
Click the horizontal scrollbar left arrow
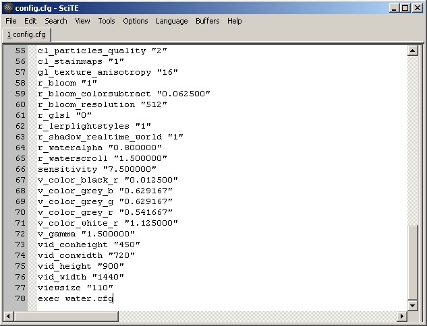tap(9, 316)
